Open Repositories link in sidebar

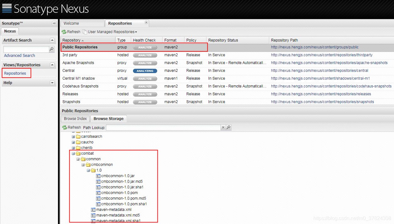click(x=15, y=73)
